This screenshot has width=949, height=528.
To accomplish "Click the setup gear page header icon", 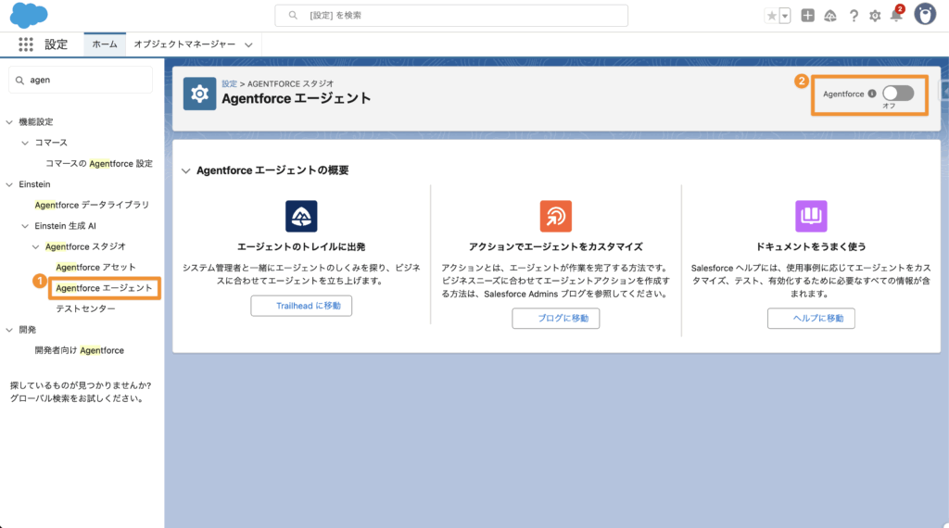I will click(x=200, y=94).
